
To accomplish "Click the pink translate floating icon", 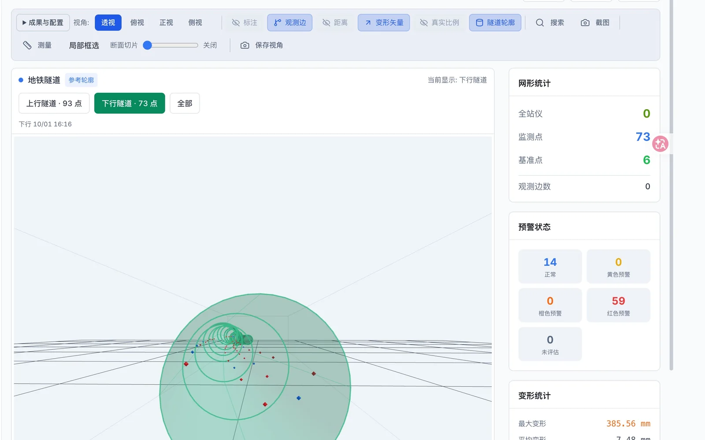I will 660,144.
